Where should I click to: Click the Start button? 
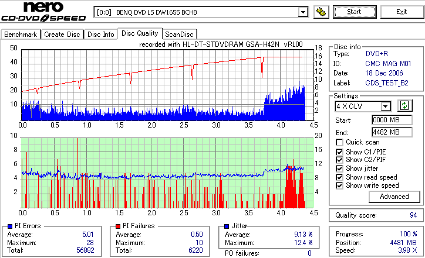coord(355,12)
